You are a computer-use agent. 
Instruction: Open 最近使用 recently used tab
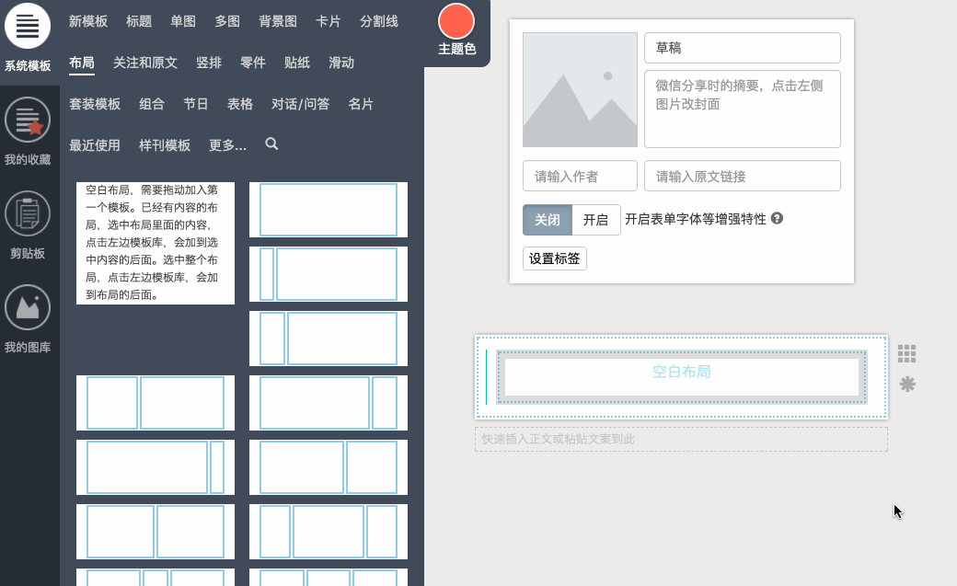[x=95, y=145]
